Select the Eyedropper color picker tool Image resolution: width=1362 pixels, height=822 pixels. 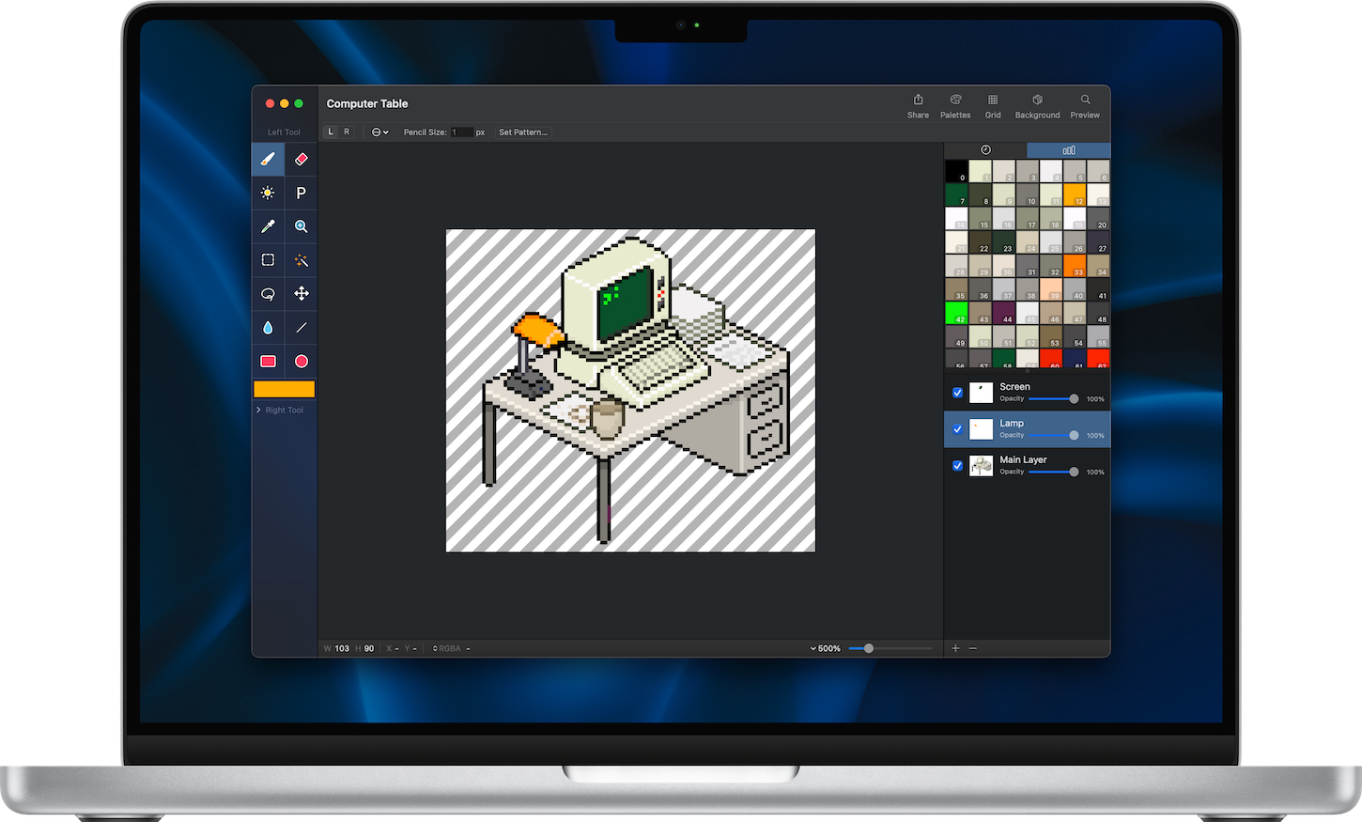tap(268, 226)
